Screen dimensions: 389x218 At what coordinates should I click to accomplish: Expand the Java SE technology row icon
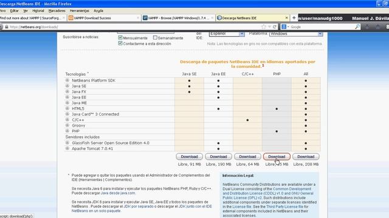[x=67, y=86]
